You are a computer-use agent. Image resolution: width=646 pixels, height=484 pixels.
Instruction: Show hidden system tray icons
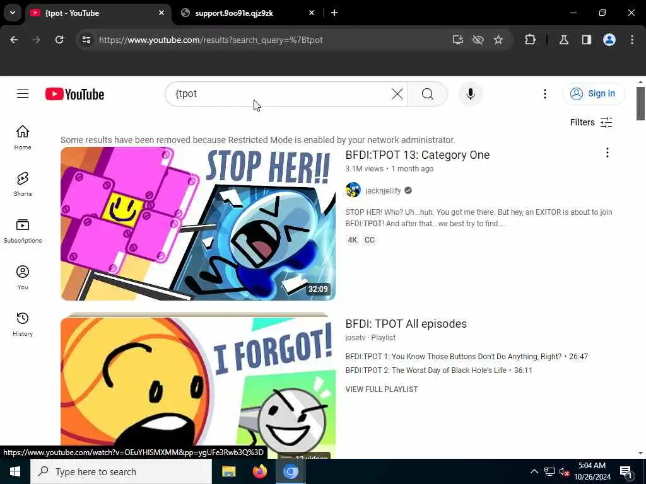534,471
